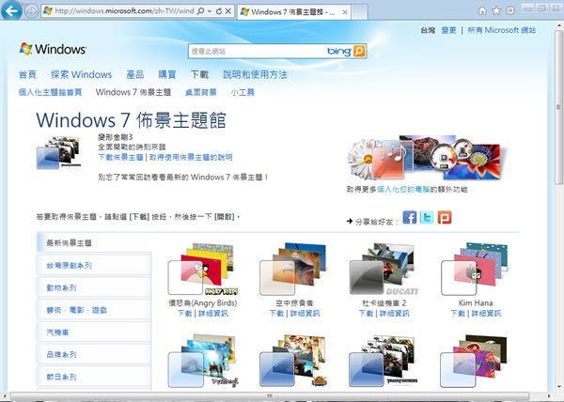Select 藝術、電影、遊戲 category
The image size is (564, 402).
click(x=94, y=310)
